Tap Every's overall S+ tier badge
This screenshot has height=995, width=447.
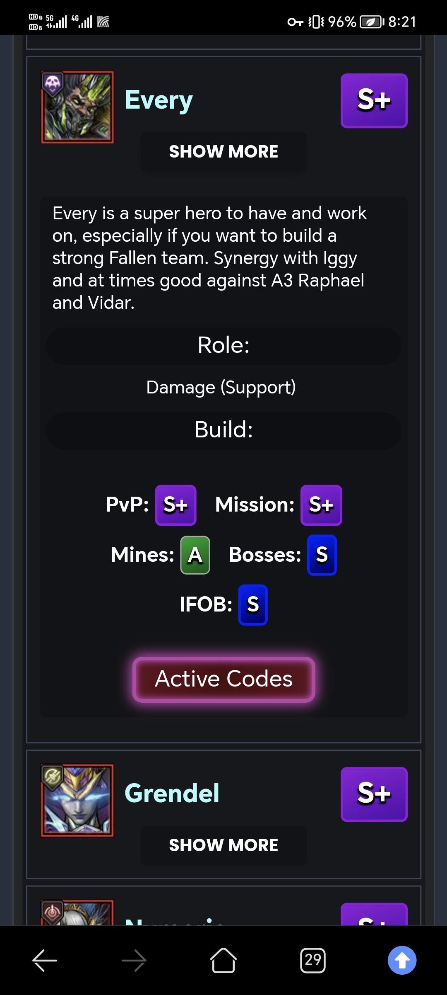pyautogui.click(x=374, y=101)
